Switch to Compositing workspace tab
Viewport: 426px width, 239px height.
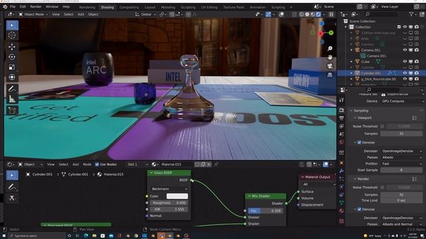(x=129, y=7)
